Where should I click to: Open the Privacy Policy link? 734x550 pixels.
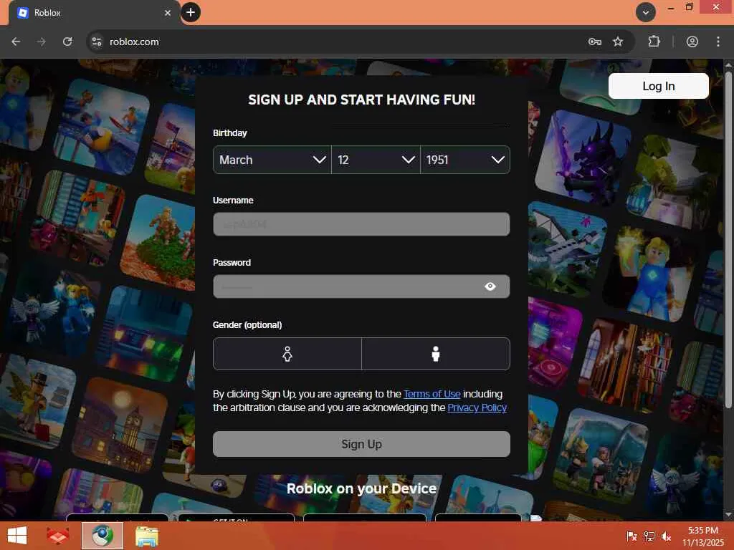click(477, 407)
